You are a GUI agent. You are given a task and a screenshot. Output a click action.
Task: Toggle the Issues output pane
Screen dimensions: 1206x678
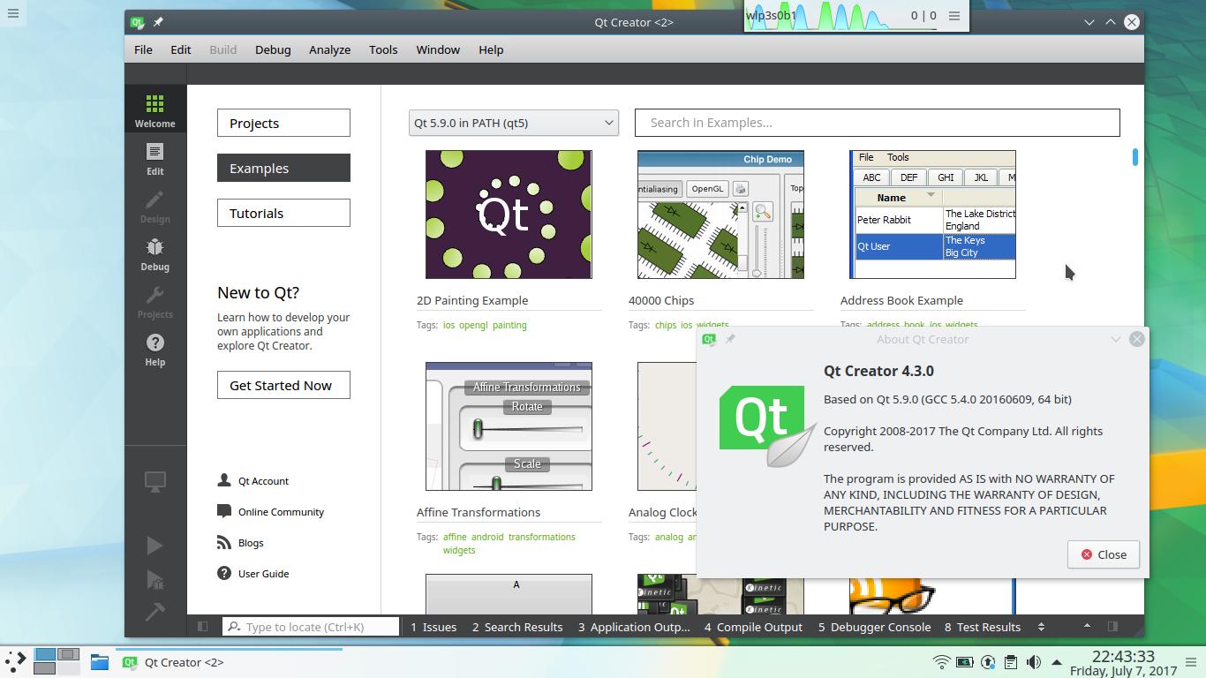click(x=433, y=627)
